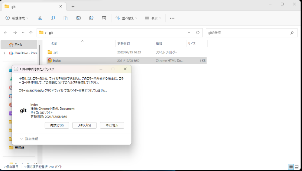Image resolution: width=302 pixels, height=171 pixels.
Task: Open the more options ellipsis menu
Action: 172,18
